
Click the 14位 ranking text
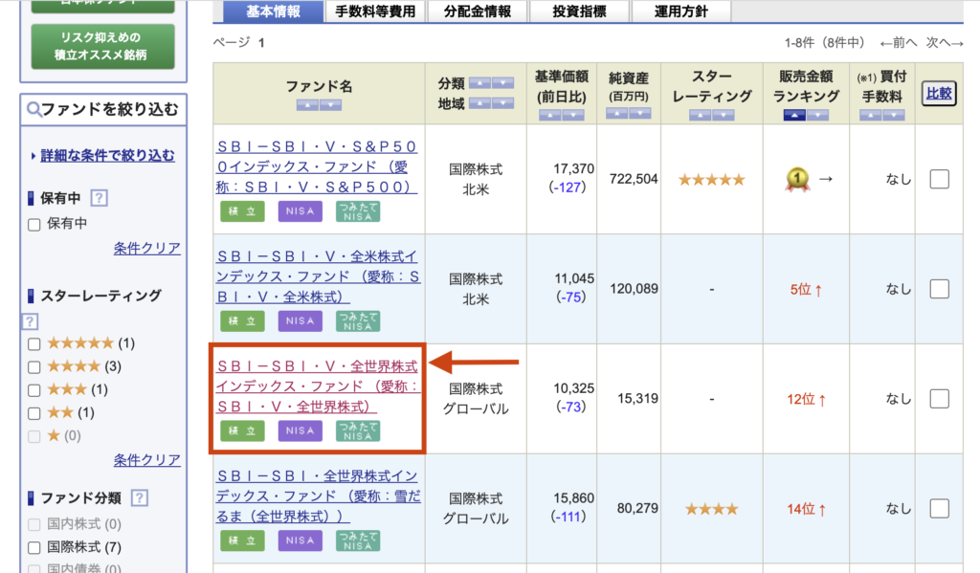(801, 509)
